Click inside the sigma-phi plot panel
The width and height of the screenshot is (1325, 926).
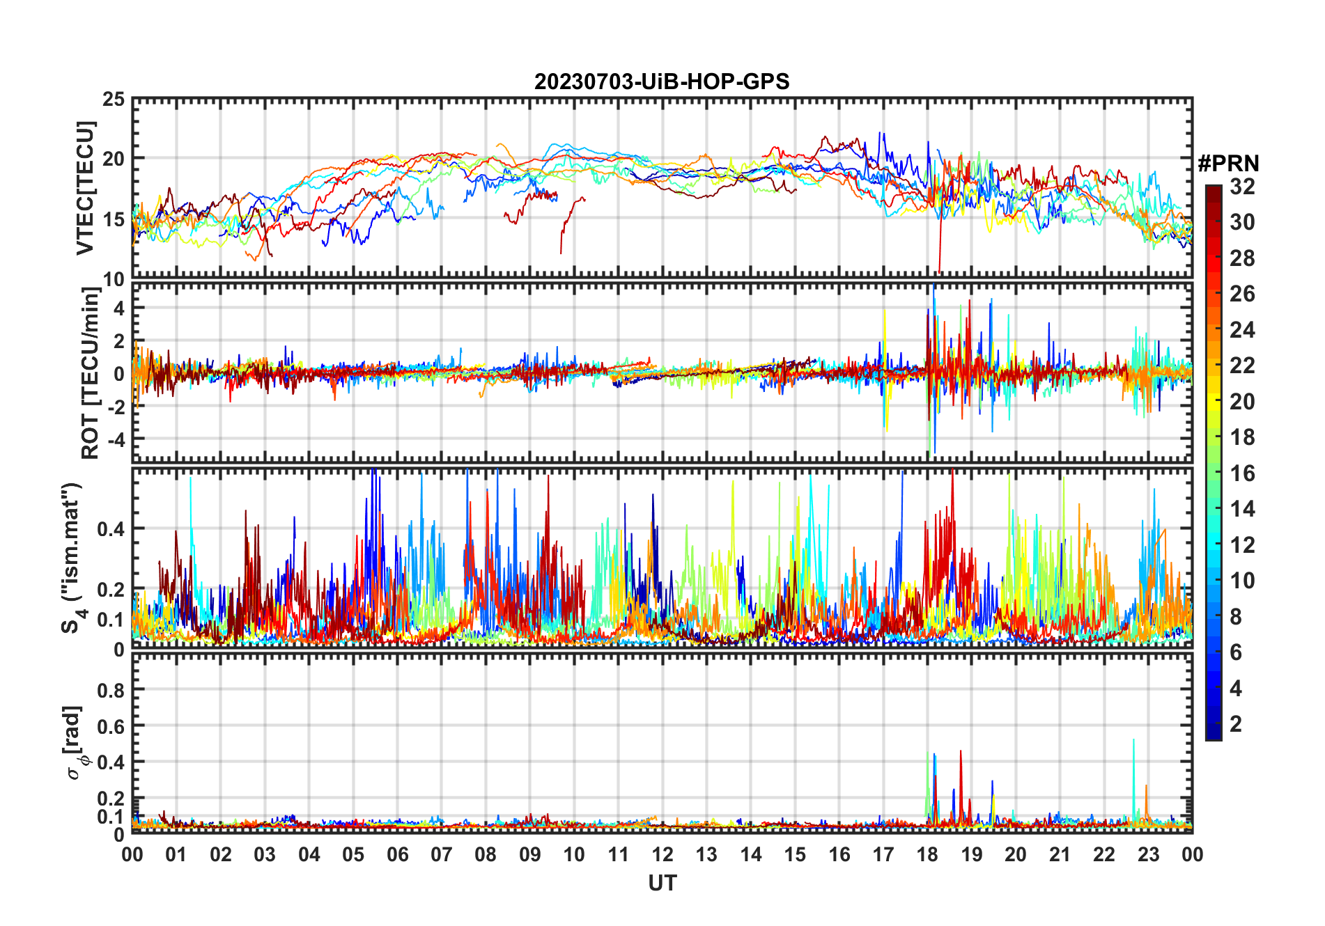pyautogui.click(x=662, y=743)
